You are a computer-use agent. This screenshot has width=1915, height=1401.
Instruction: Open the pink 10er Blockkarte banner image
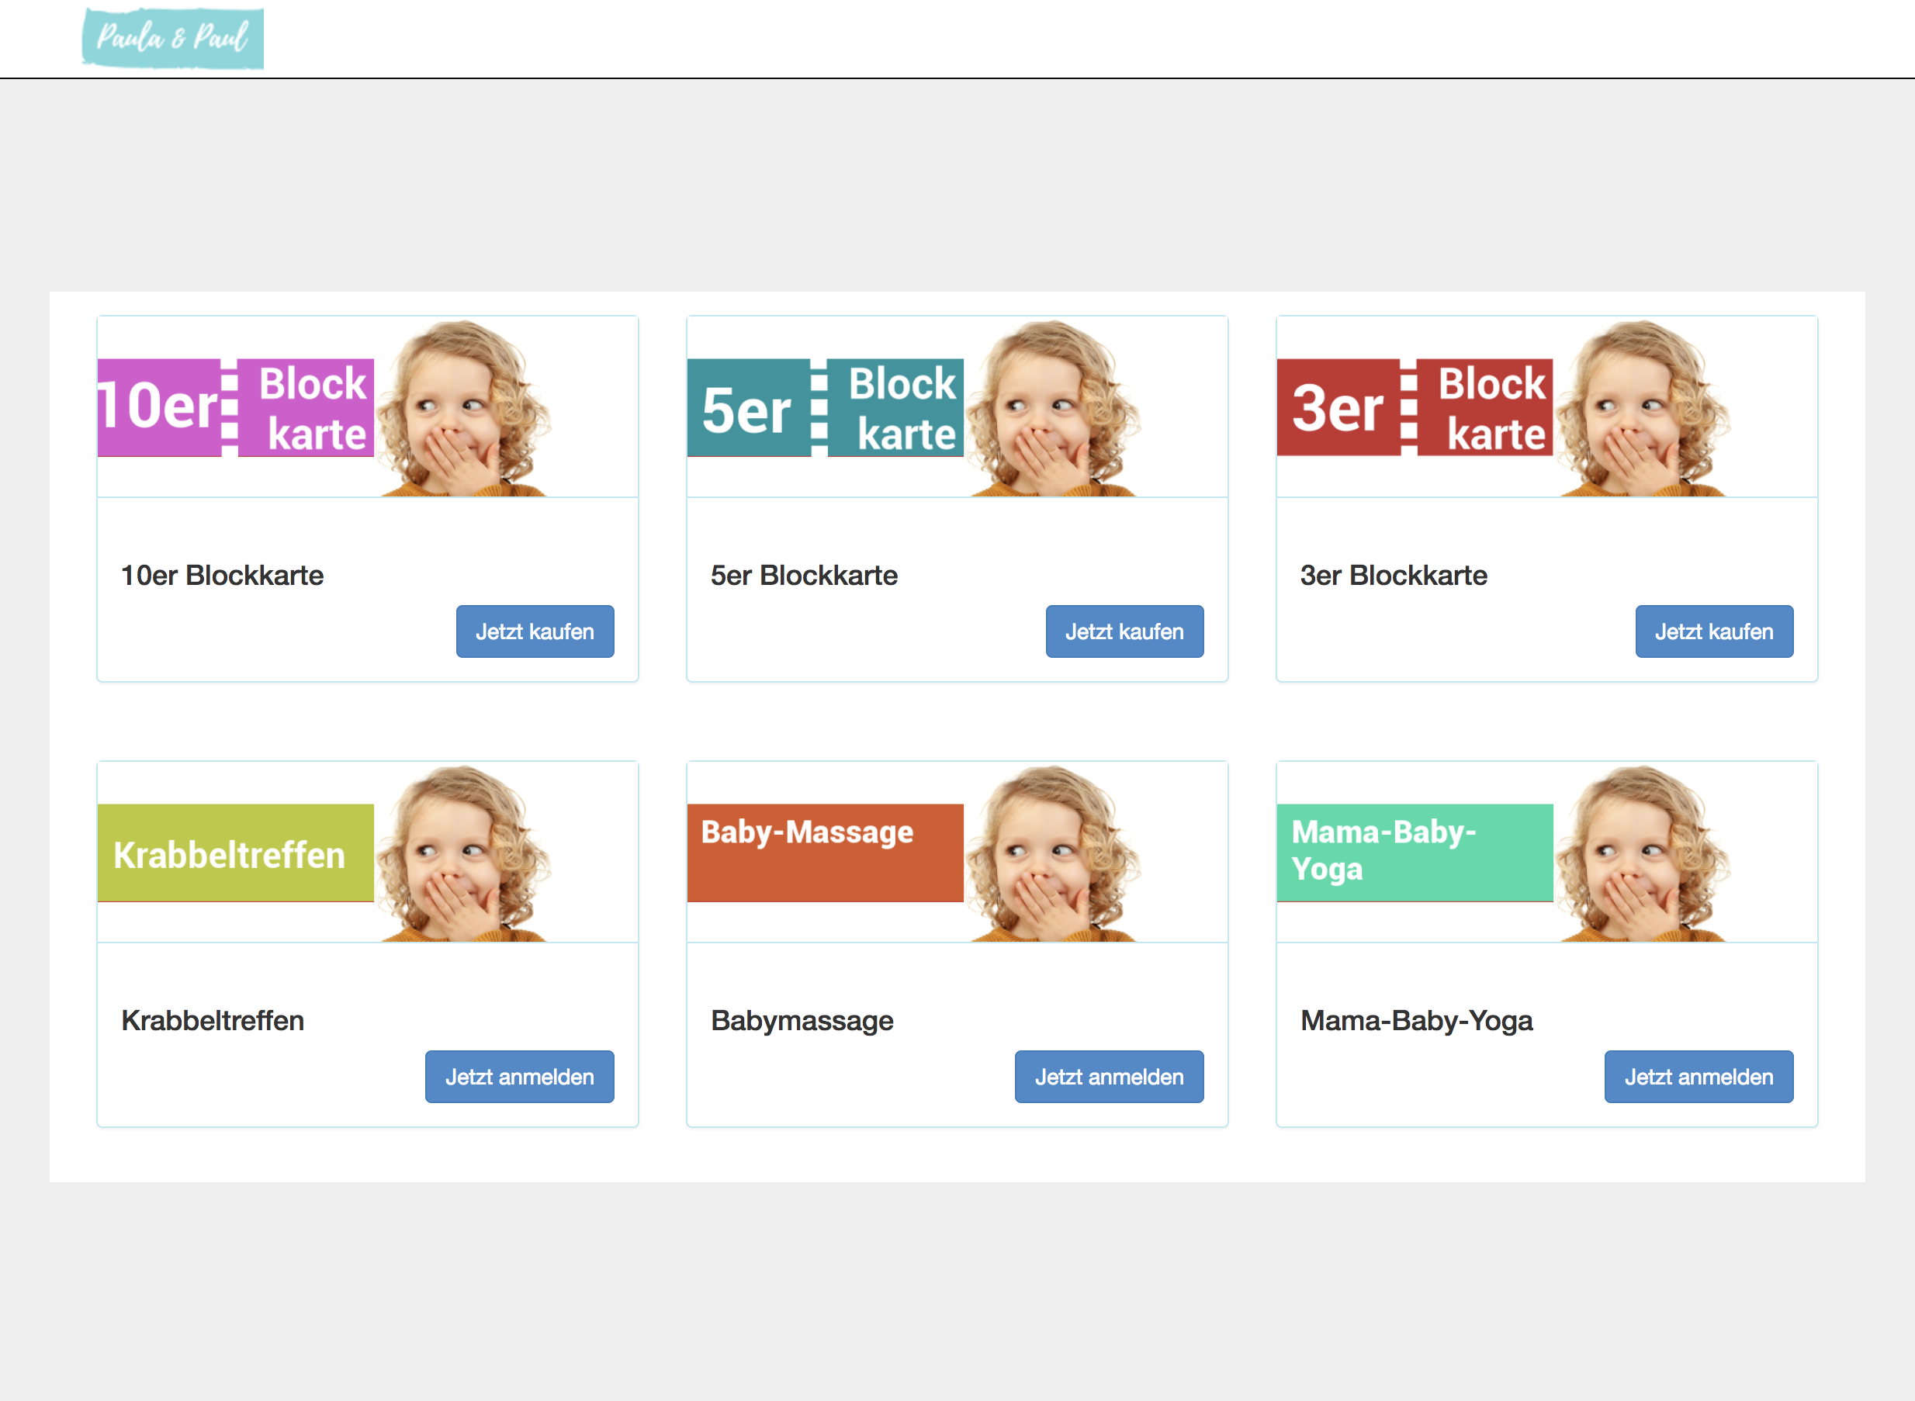pyautogui.click(x=236, y=407)
